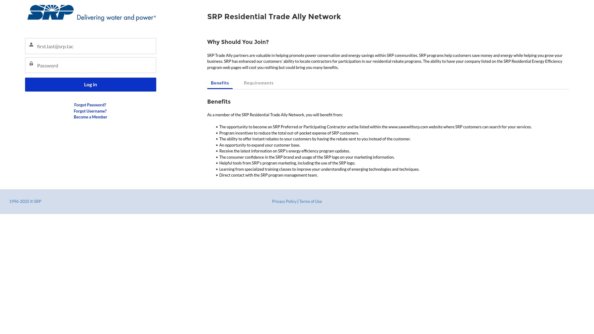This screenshot has height=334, width=594.
Task: Click the user icon in username field
Action: (31, 45)
